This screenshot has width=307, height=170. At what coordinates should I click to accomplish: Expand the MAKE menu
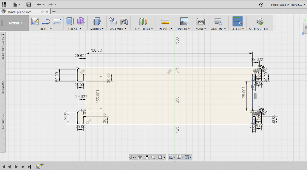pyautogui.click(x=201, y=29)
